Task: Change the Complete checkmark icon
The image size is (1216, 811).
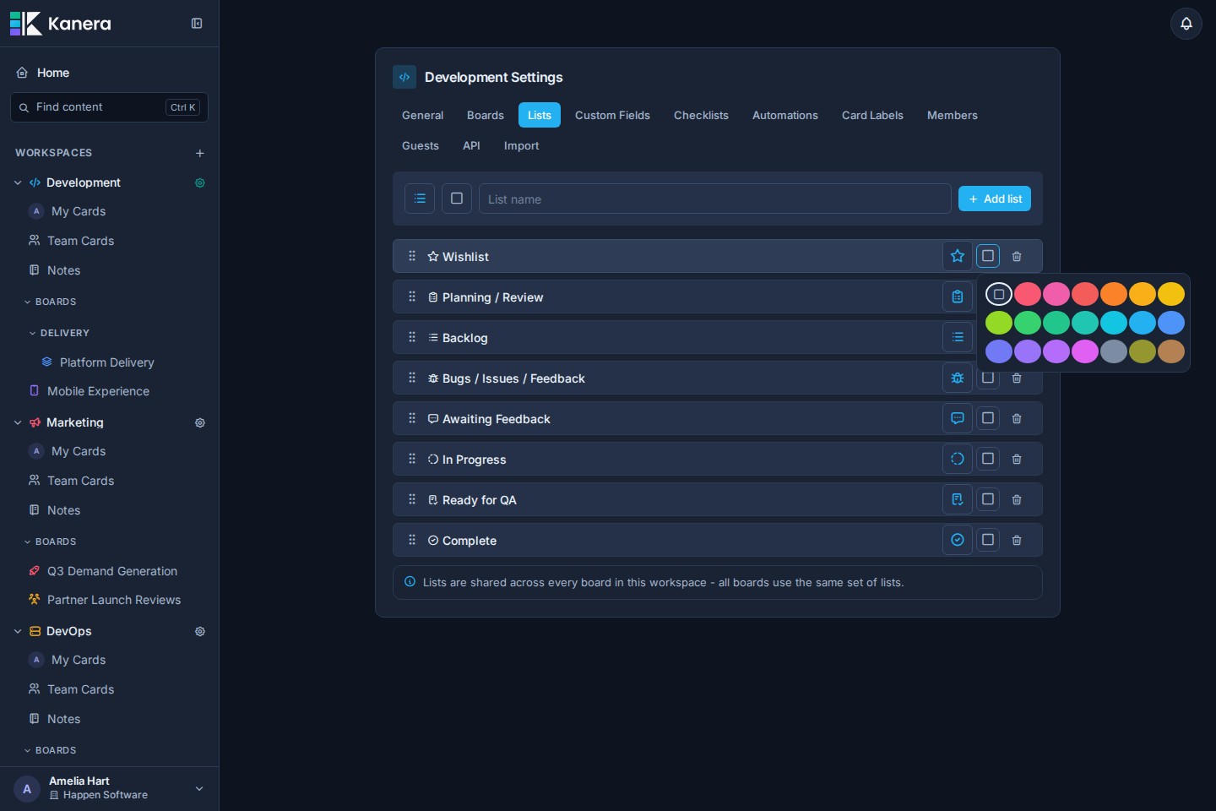Action: pos(958,540)
